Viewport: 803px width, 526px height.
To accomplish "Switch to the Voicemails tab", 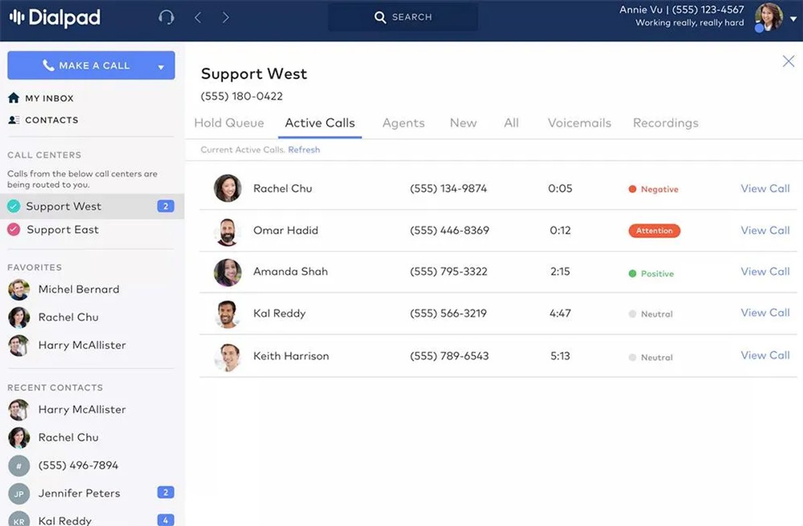I will pos(579,123).
